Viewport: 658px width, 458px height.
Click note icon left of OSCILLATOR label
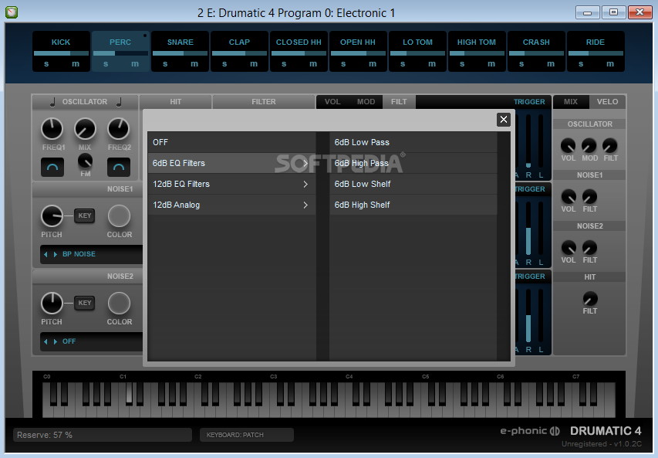click(x=52, y=102)
